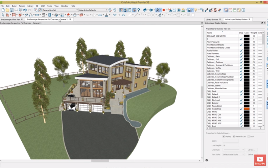Screen dimensions: 268x168
Task: Enable the Lock checkbox
Action: tap(249, 137)
